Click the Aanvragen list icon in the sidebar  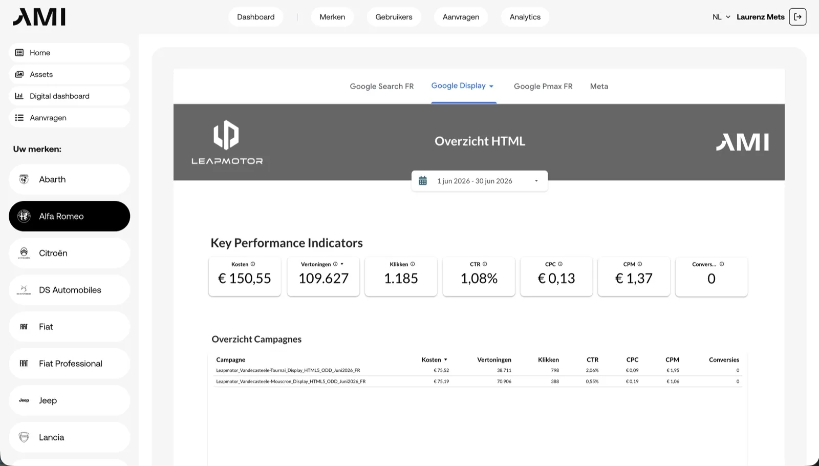(19, 118)
